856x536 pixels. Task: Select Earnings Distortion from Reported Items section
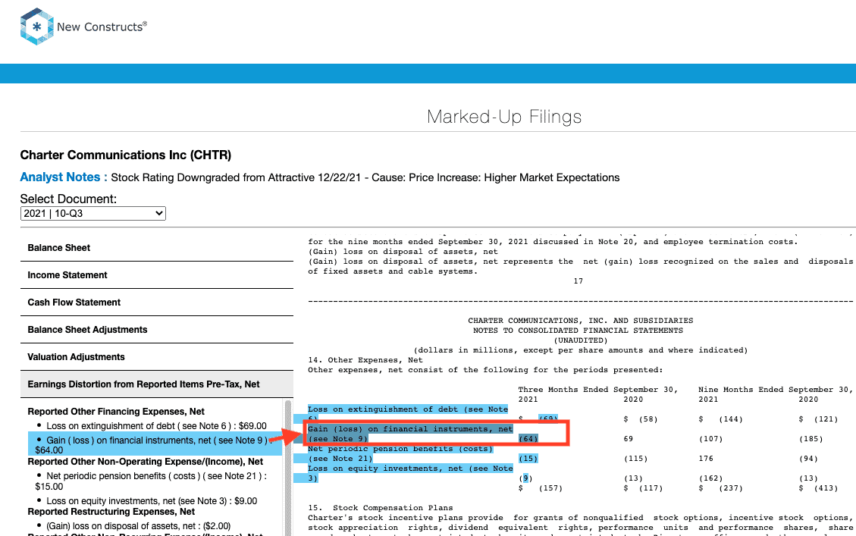157,384
